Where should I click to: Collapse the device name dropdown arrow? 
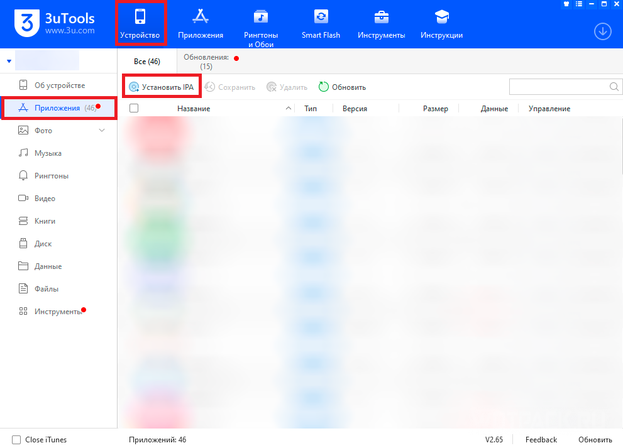click(9, 61)
